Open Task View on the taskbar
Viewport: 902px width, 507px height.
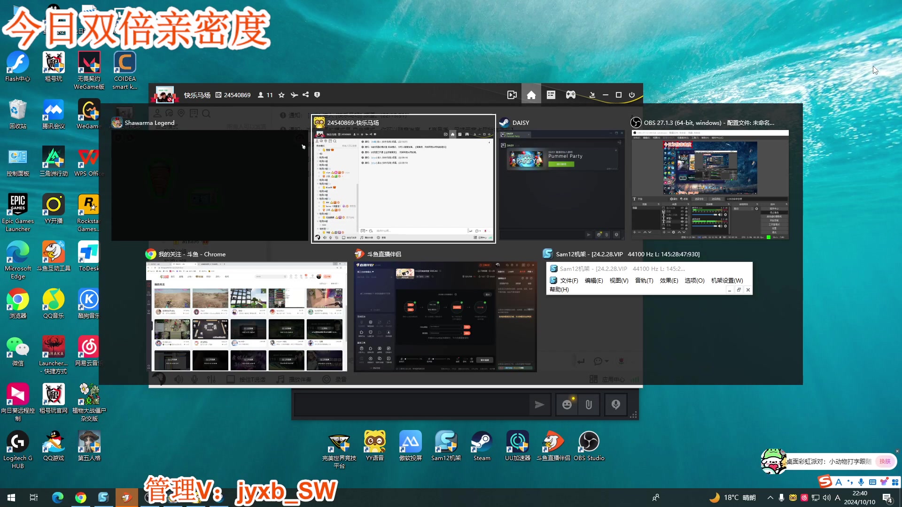pyautogui.click(x=34, y=498)
